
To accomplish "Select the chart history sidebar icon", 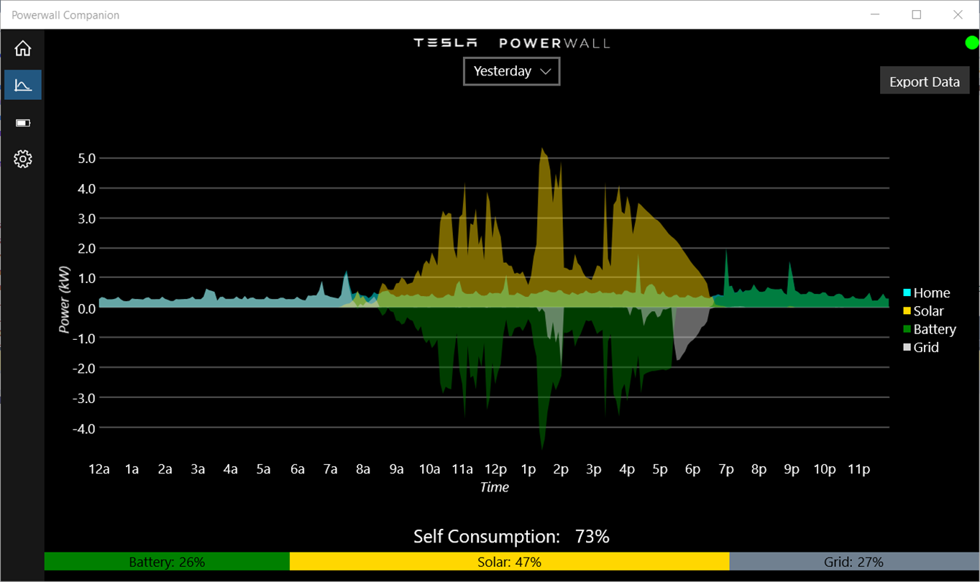I will (x=23, y=86).
